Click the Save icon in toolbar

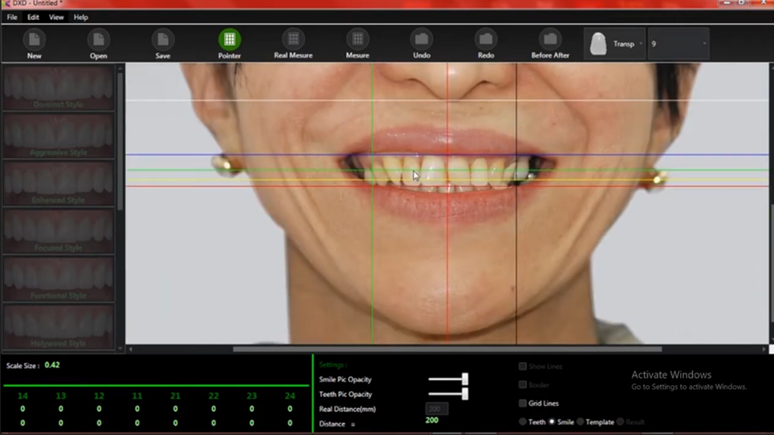[163, 40]
